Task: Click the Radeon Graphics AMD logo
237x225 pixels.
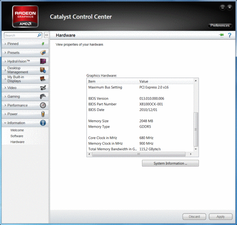Action: click(25, 16)
